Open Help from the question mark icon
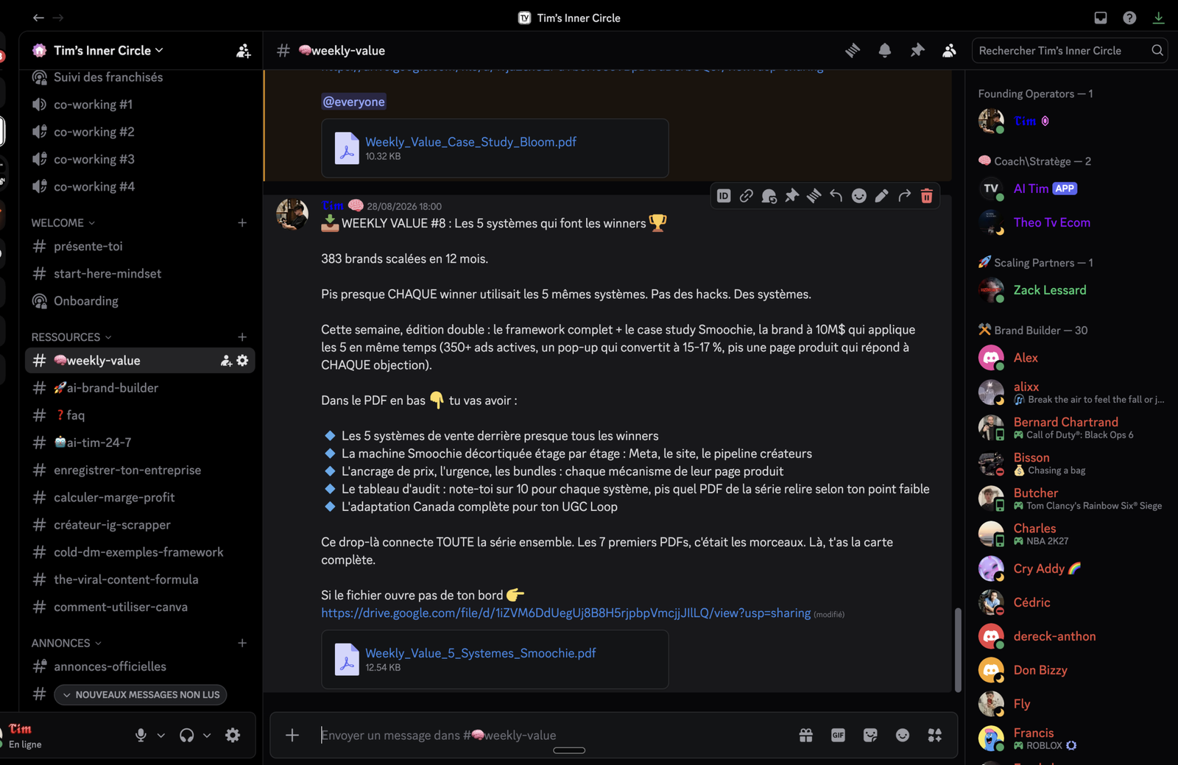This screenshot has height=765, width=1178. pos(1129,18)
